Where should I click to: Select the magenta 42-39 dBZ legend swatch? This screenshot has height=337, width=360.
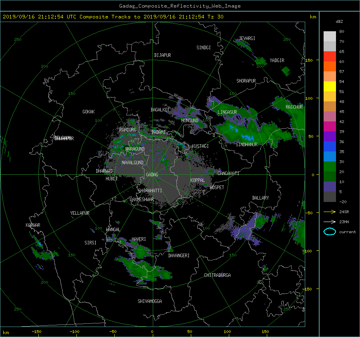coord(330,127)
